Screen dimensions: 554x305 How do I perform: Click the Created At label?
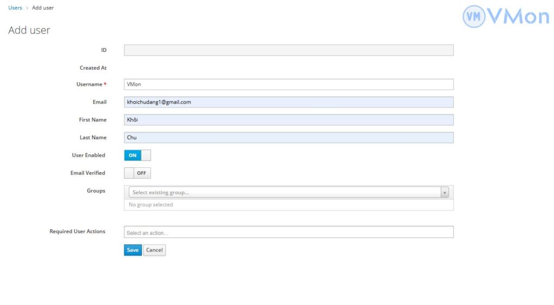(x=93, y=68)
